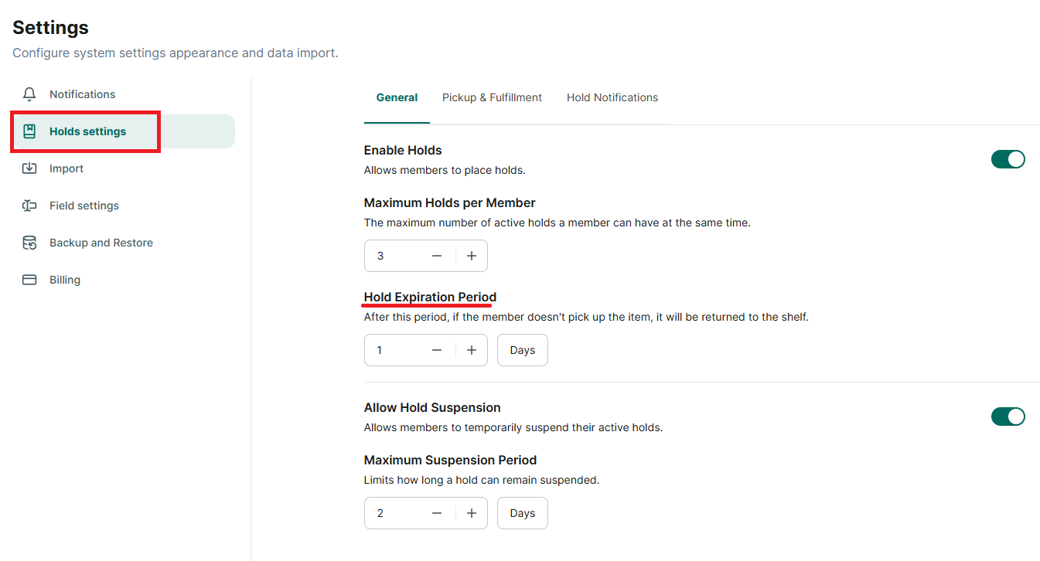This screenshot has width=1040, height=561.
Task: Click the Hold Expiration Period number field
Action: click(394, 350)
